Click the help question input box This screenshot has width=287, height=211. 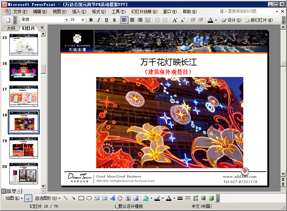click(247, 12)
